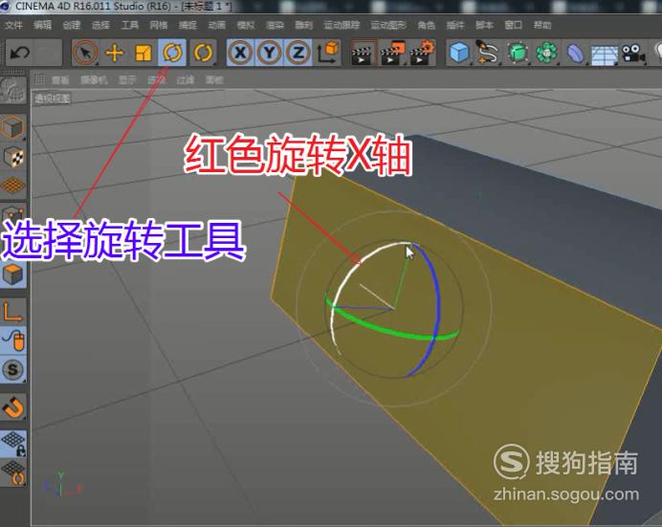Open the 插件 menu
This screenshot has height=527, width=662.
pyautogui.click(x=455, y=25)
